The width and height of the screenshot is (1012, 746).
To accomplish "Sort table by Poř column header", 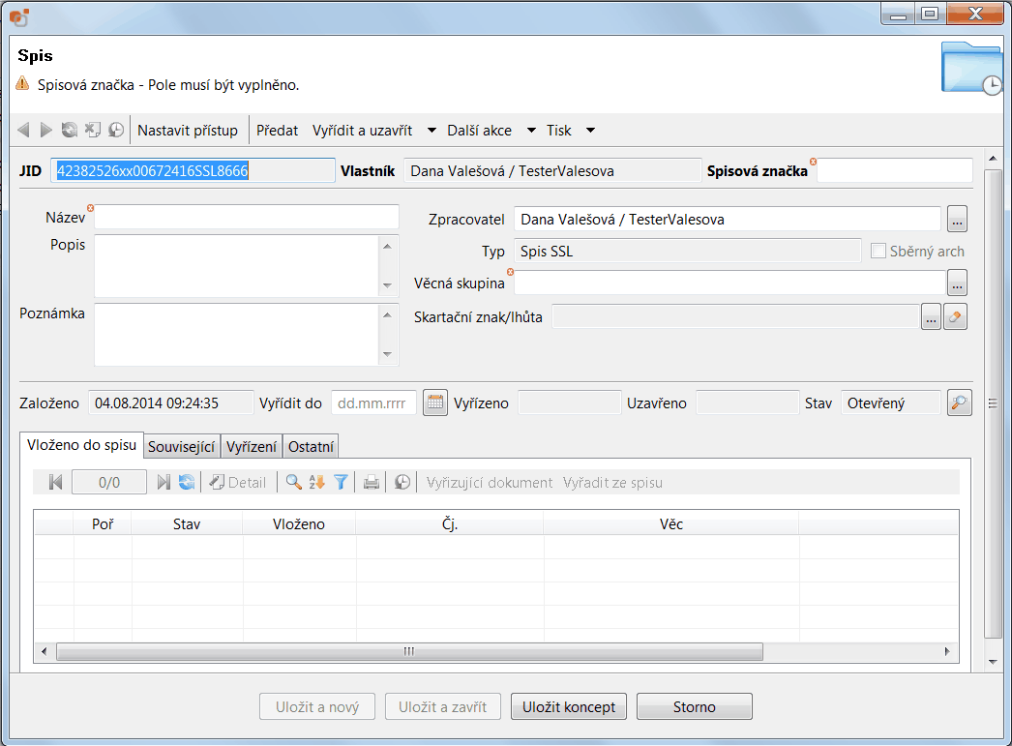I will pyautogui.click(x=103, y=524).
